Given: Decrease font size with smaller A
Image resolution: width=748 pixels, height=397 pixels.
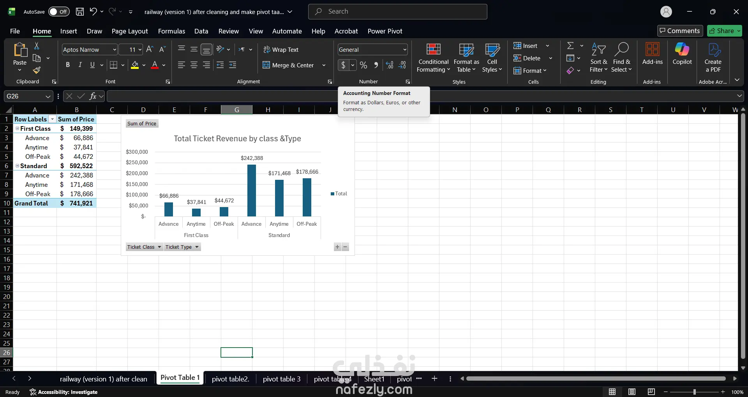Looking at the screenshot, I should pyautogui.click(x=162, y=49).
